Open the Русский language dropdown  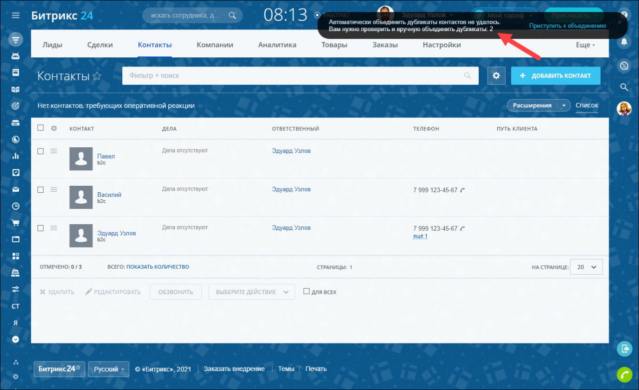109,369
